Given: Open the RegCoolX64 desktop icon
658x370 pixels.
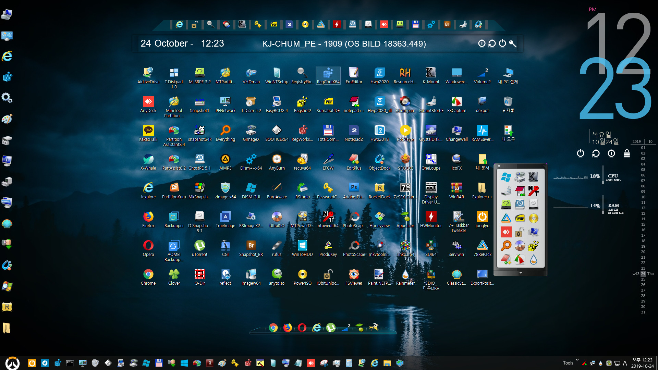Looking at the screenshot, I should pos(328,75).
